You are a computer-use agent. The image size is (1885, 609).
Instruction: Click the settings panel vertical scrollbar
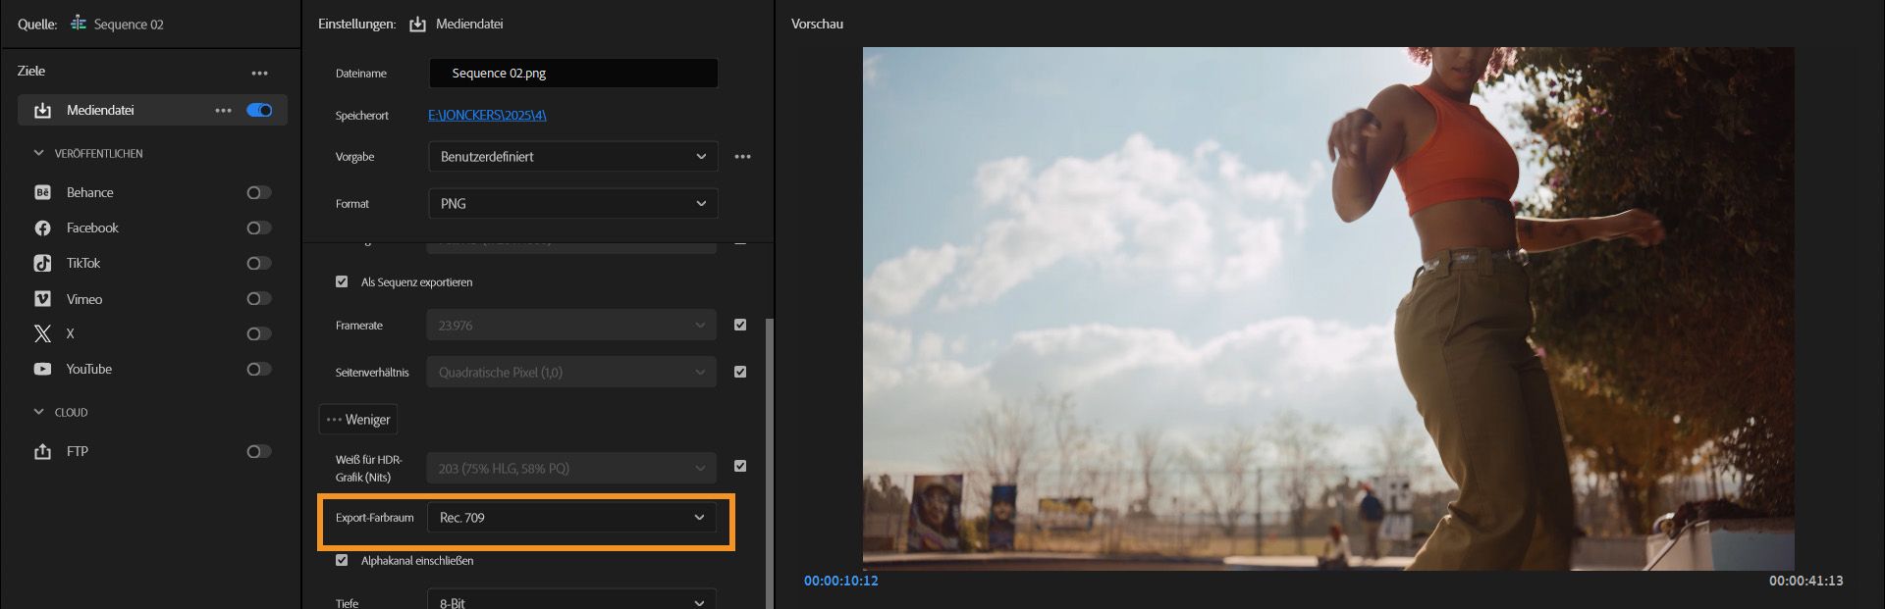[769, 461]
